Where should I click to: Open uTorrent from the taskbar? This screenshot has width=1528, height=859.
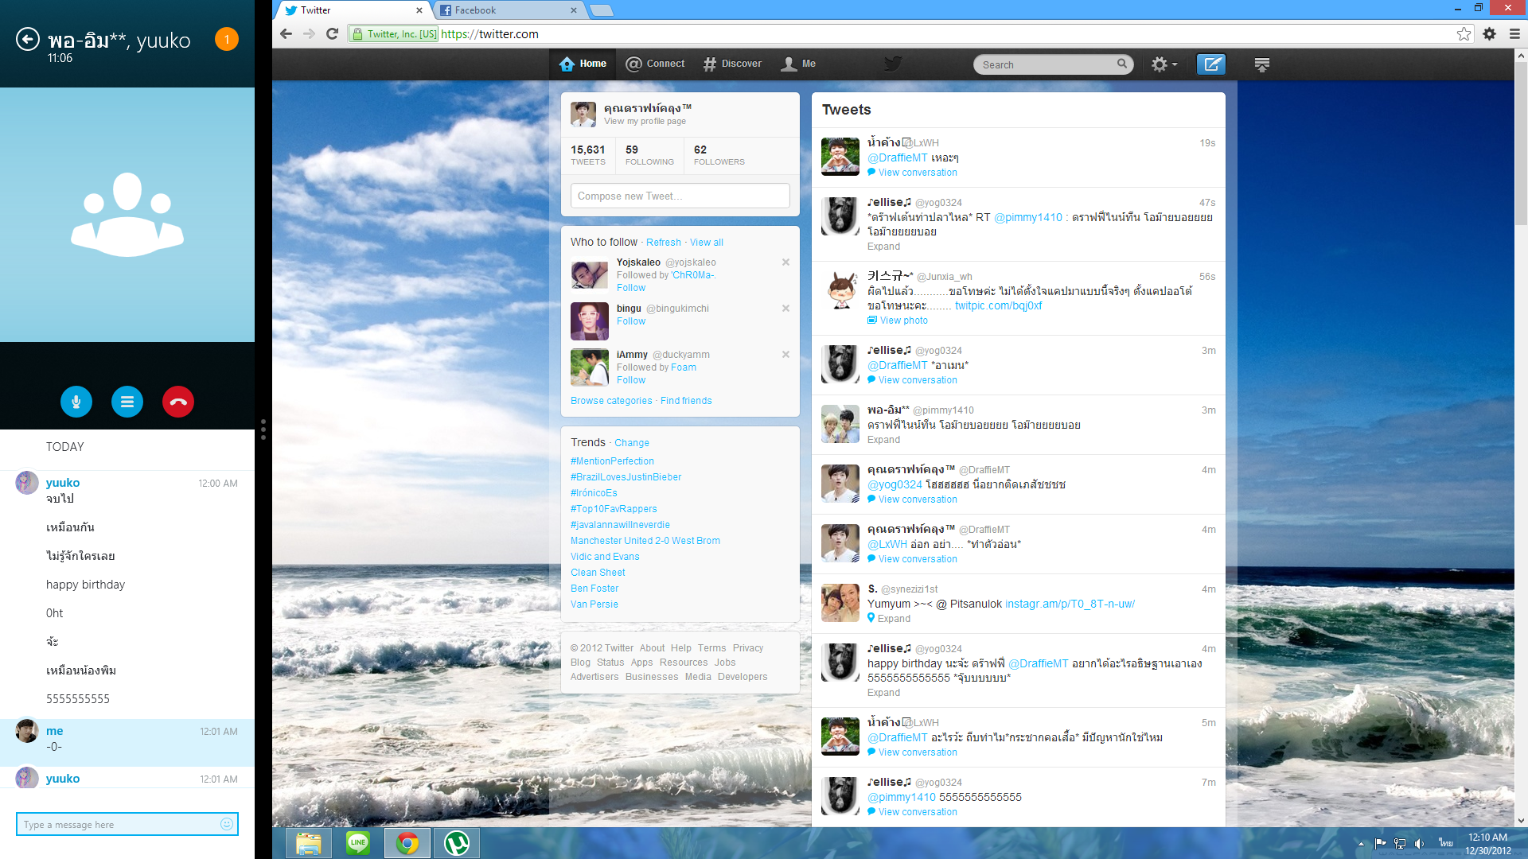click(x=457, y=843)
